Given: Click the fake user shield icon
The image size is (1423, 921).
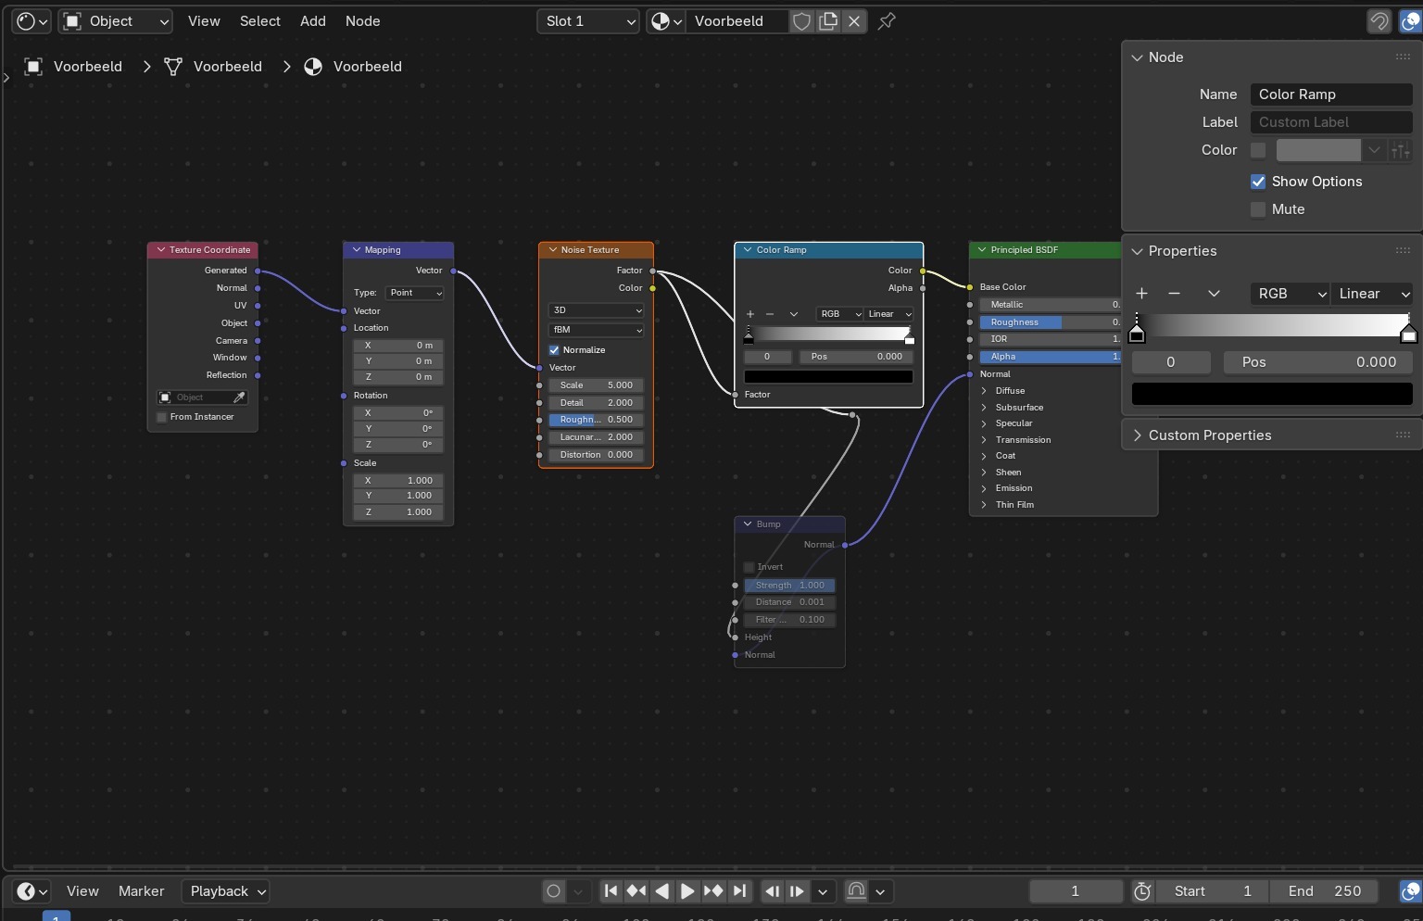Looking at the screenshot, I should [x=802, y=20].
